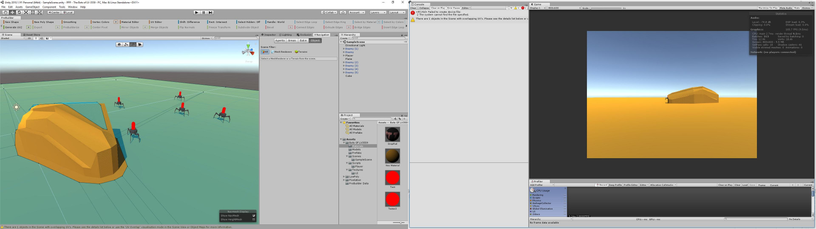
Task: Open the Account dropdown
Action: [356, 12]
